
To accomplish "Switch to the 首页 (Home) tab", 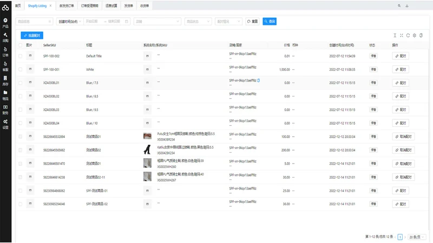I will coord(18,6).
